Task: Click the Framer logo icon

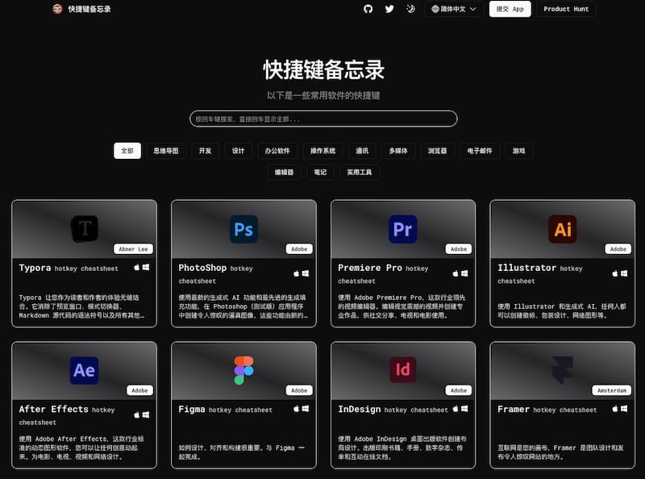Action: (562, 370)
